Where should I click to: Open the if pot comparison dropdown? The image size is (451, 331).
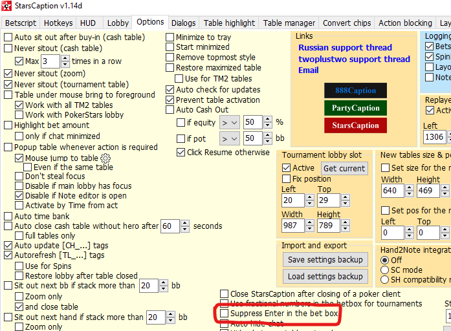[x=230, y=139]
